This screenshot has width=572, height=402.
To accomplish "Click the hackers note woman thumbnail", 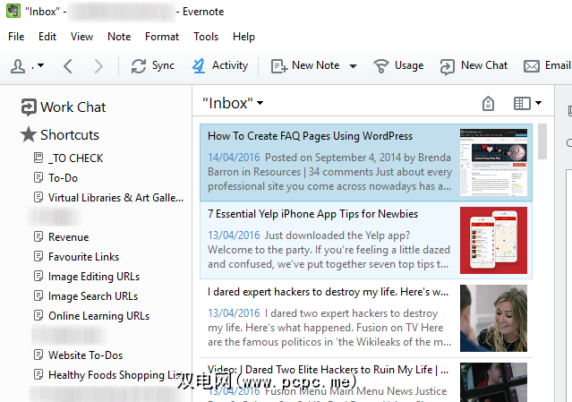I will pos(493,318).
